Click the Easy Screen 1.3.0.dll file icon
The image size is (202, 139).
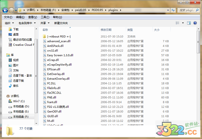(x=44, y=55)
